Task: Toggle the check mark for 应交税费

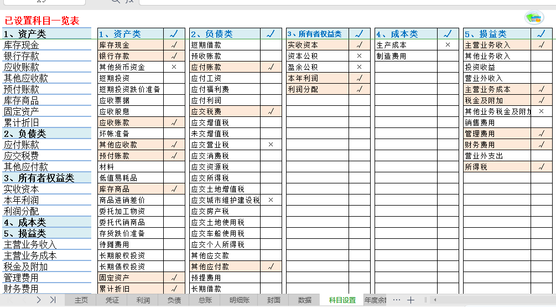Action: pyautogui.click(x=271, y=111)
